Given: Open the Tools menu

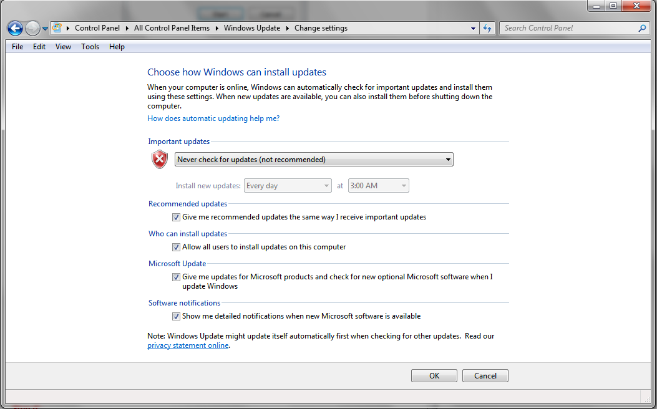Looking at the screenshot, I should pos(90,47).
